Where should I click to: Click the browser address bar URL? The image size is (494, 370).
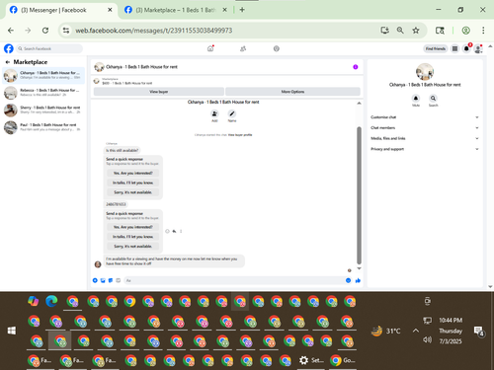[x=154, y=31]
